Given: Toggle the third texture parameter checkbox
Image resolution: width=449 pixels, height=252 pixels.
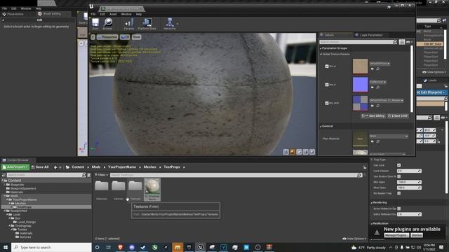Looking at the screenshot, I should coord(327,103).
